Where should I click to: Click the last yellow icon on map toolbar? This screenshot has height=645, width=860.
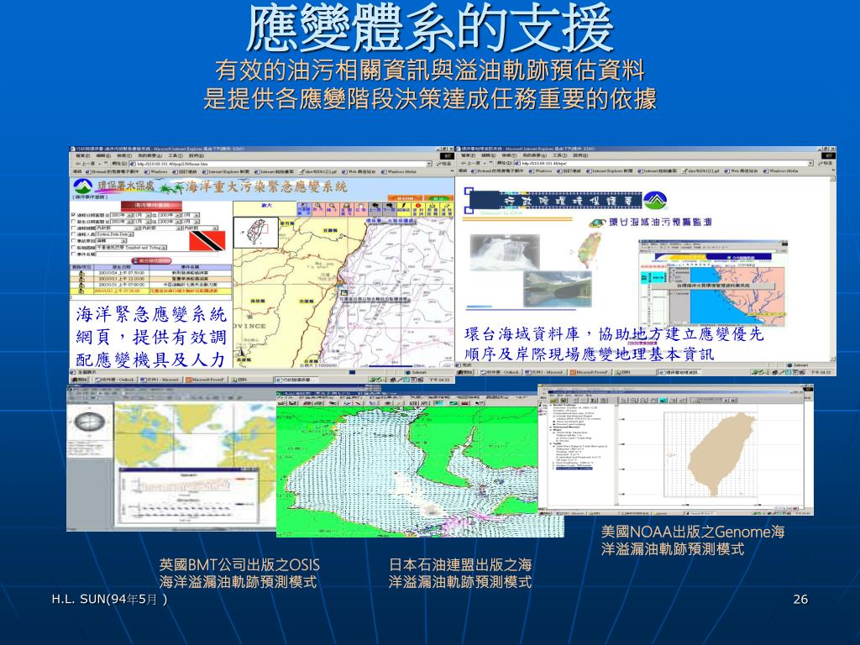(x=447, y=209)
